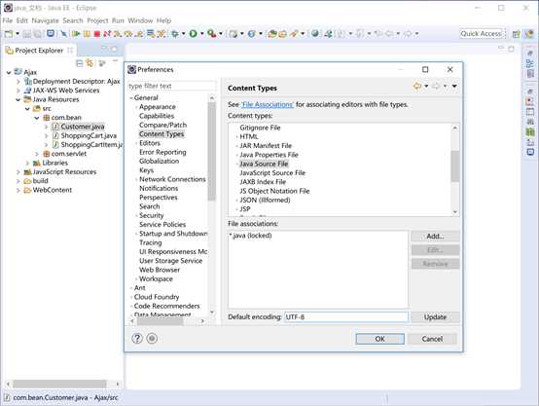
Task: Click the OK button
Action: pyautogui.click(x=379, y=339)
